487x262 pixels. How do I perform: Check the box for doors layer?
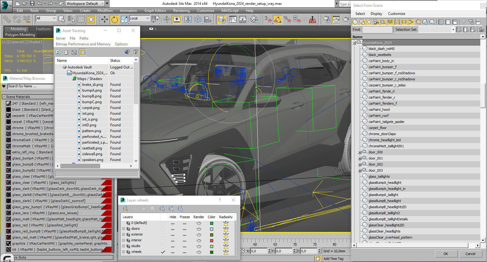pos(163,229)
